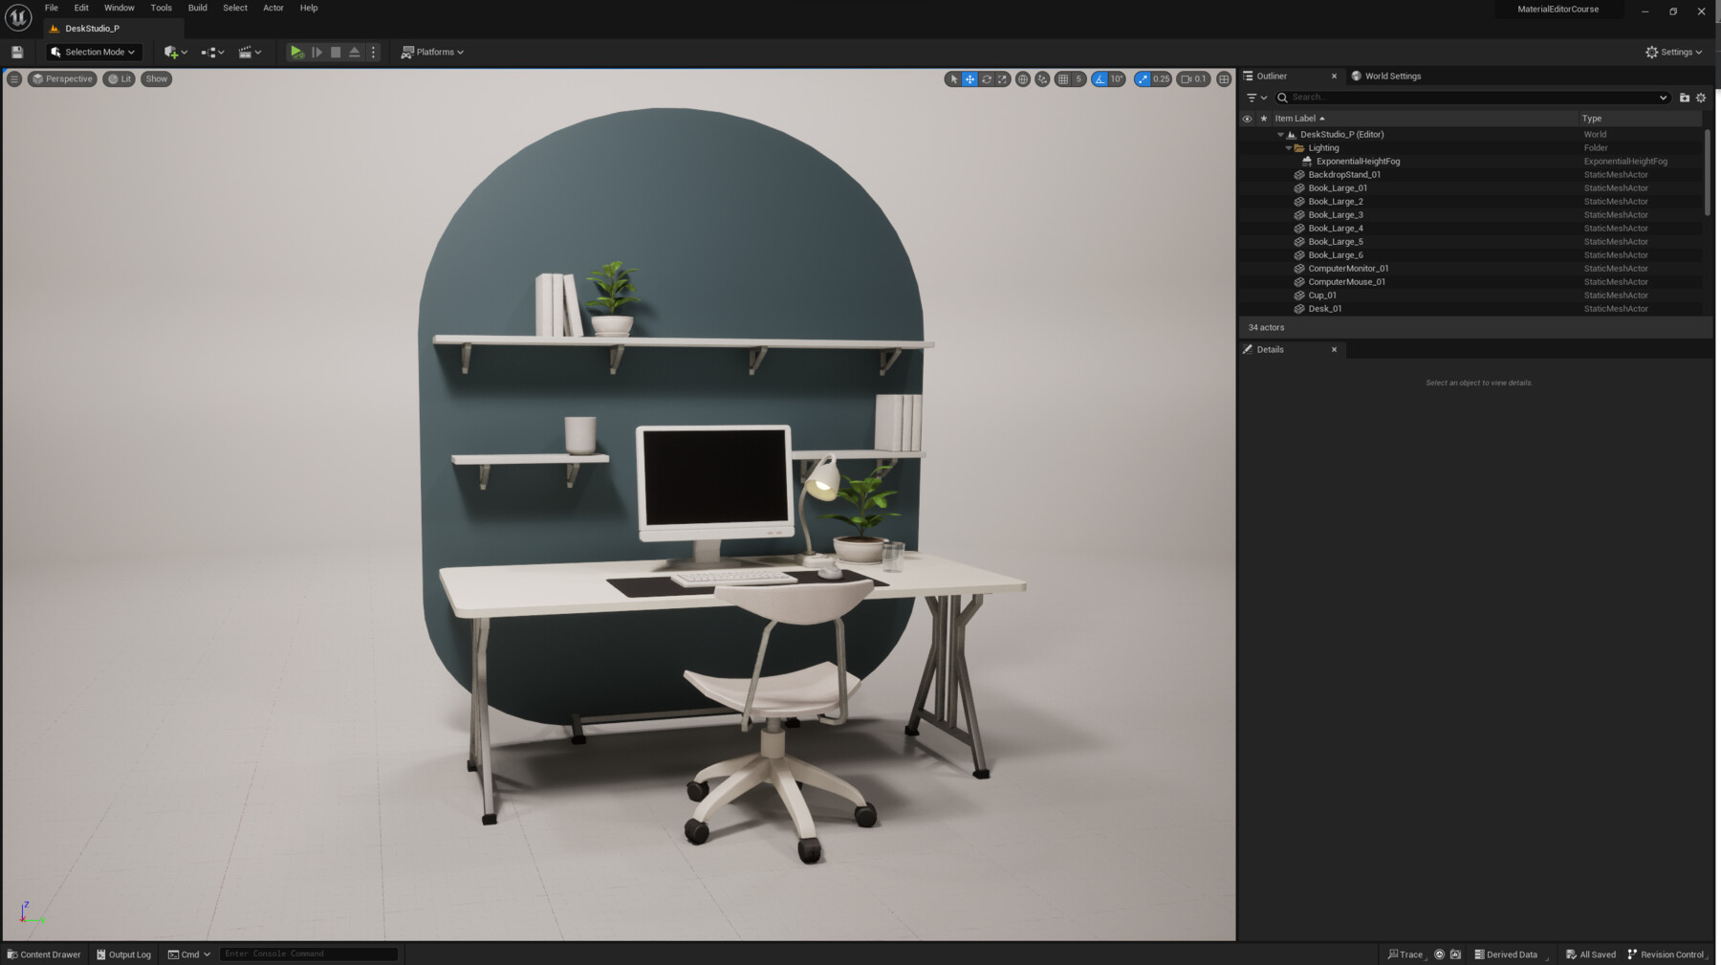Open the Platforms dropdown
The image size is (1721, 965).
(x=432, y=52)
